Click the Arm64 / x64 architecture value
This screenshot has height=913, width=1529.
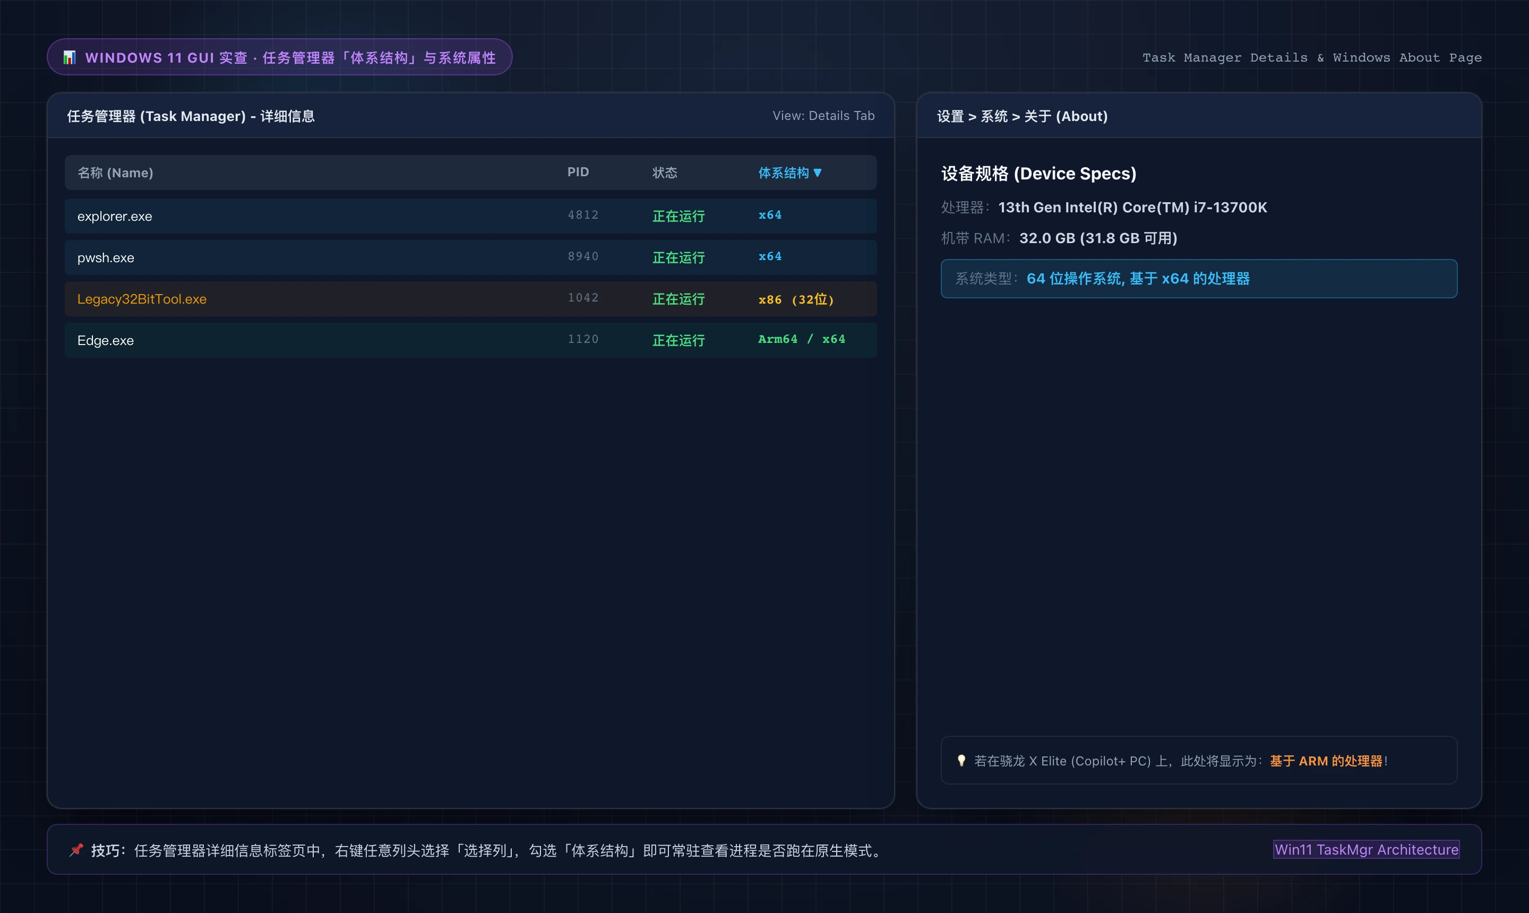click(801, 339)
